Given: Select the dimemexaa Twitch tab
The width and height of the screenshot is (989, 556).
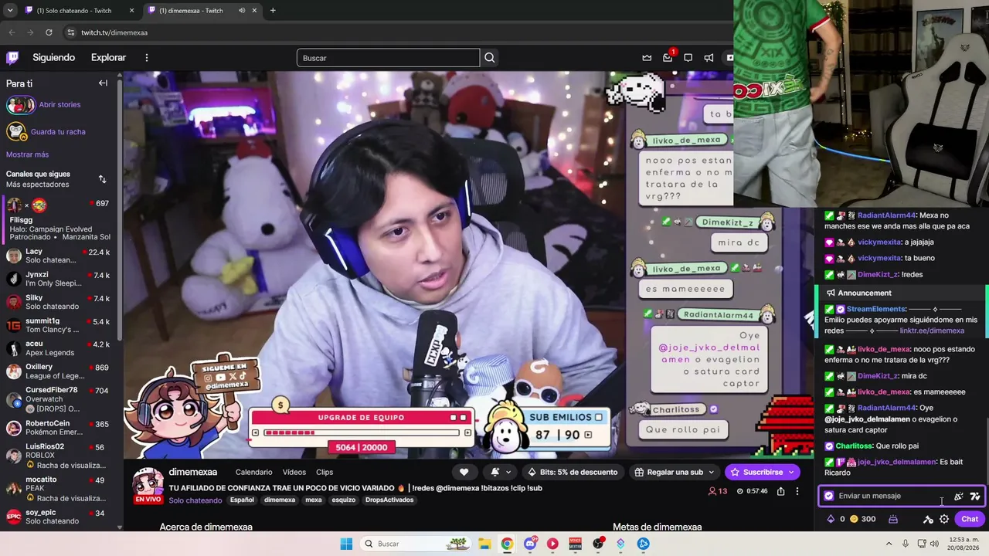Looking at the screenshot, I should (x=202, y=11).
